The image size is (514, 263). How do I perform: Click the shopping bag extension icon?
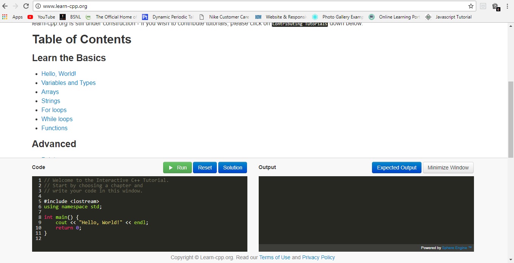coord(495,6)
